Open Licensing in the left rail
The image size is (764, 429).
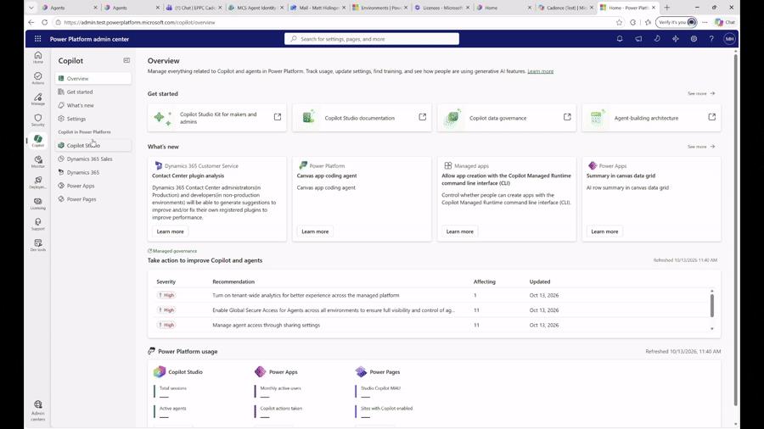[37, 203]
